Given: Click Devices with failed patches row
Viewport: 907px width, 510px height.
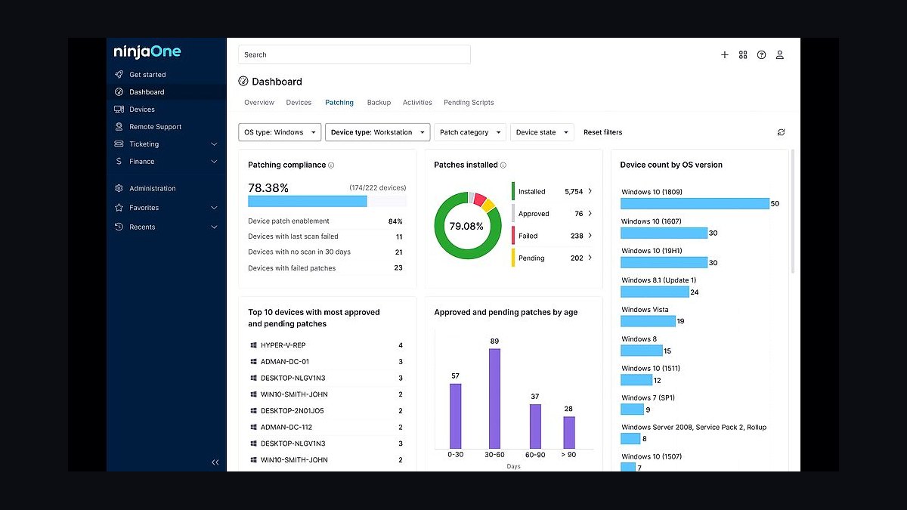Looking at the screenshot, I should click(x=327, y=268).
